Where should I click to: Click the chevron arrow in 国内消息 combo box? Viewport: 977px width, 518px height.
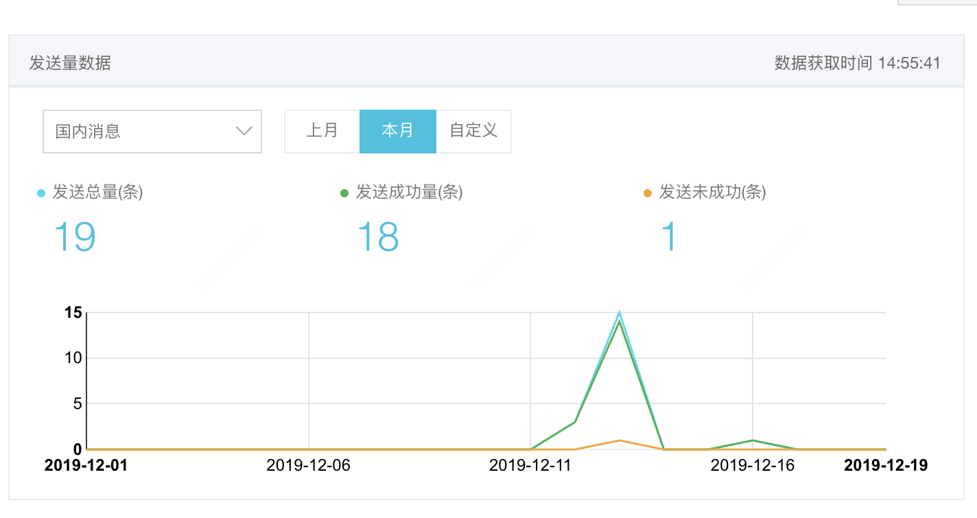click(x=244, y=131)
